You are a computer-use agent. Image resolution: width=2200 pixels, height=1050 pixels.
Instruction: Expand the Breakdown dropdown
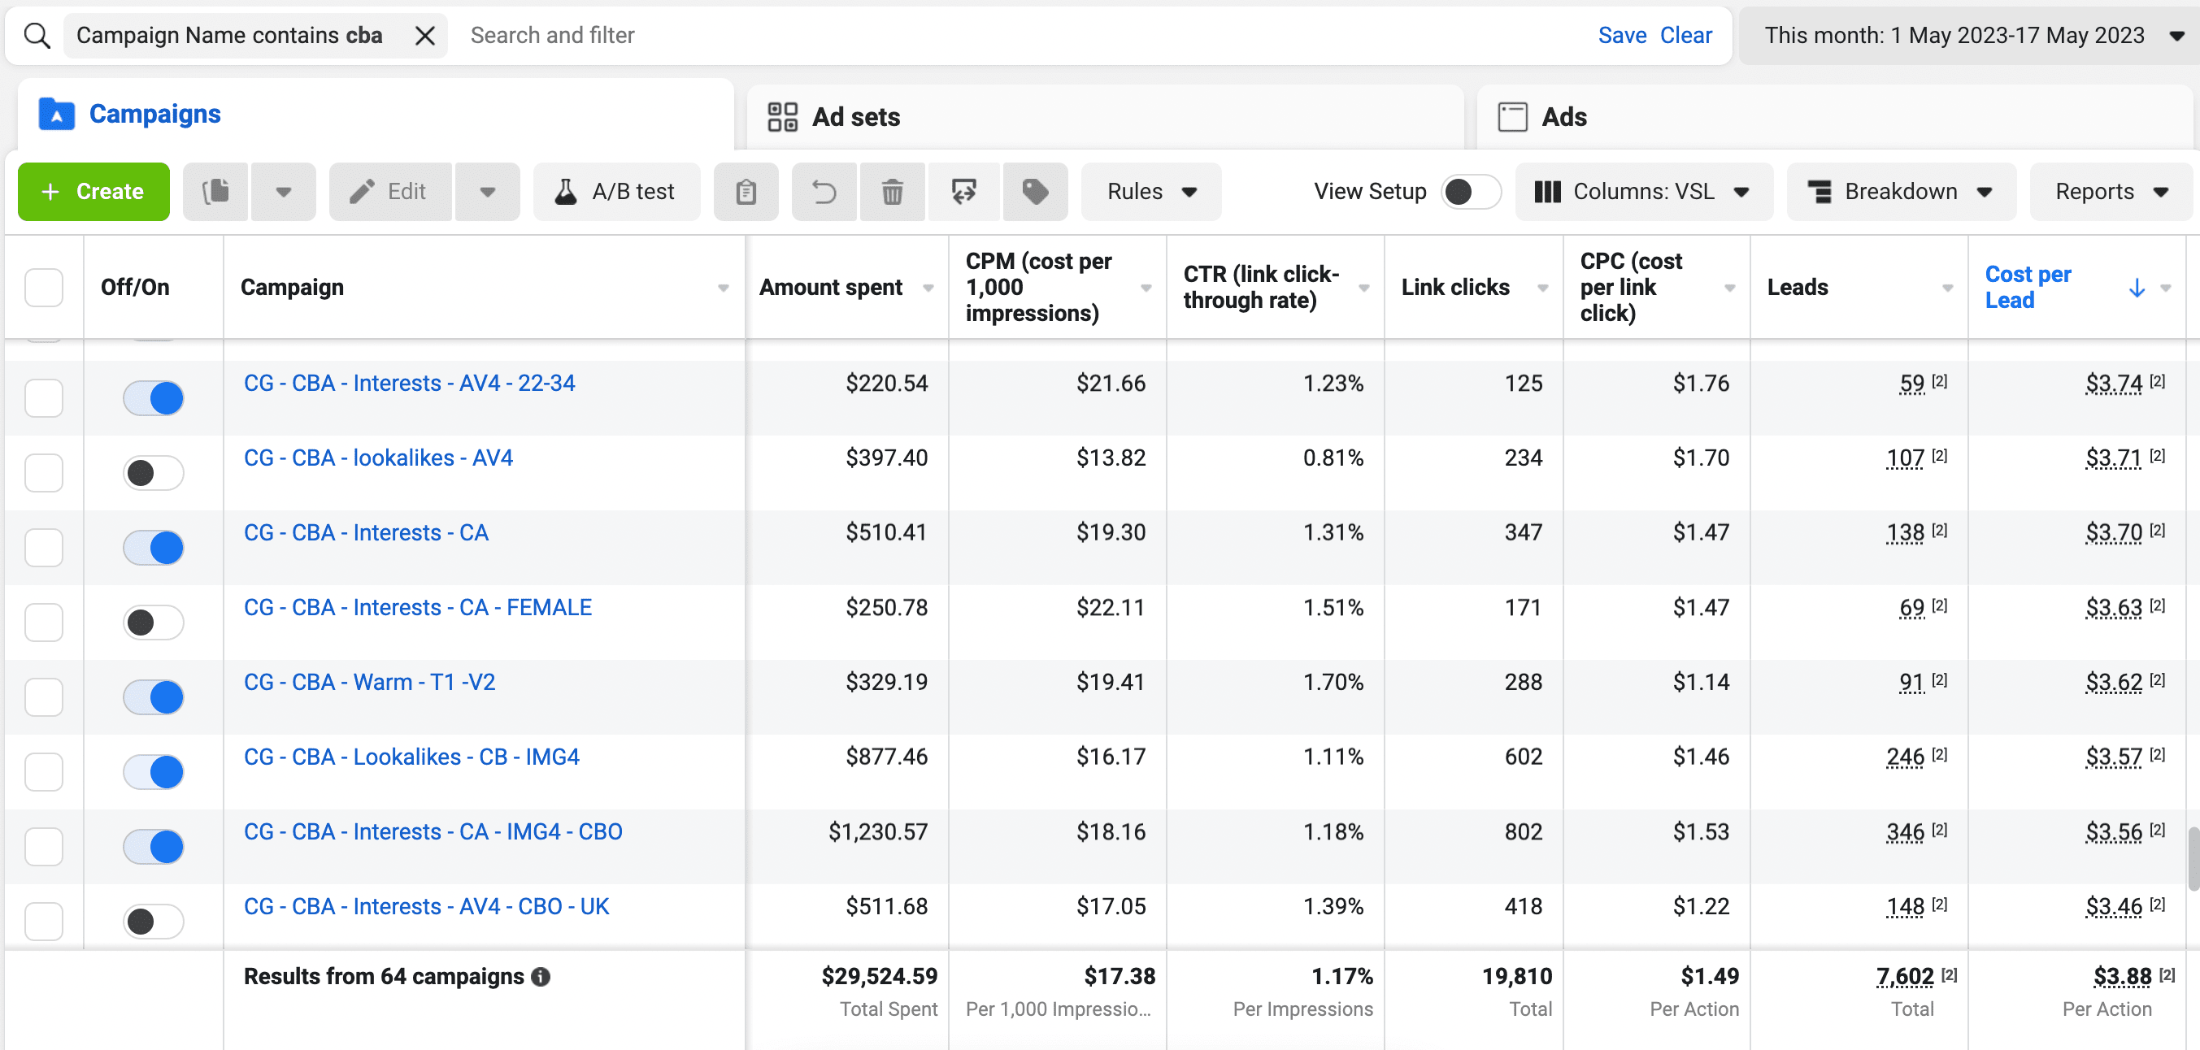1900,191
